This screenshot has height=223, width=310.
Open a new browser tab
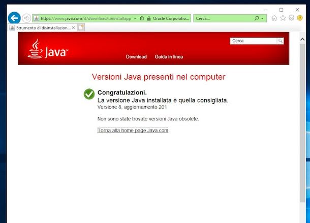pos(81,27)
